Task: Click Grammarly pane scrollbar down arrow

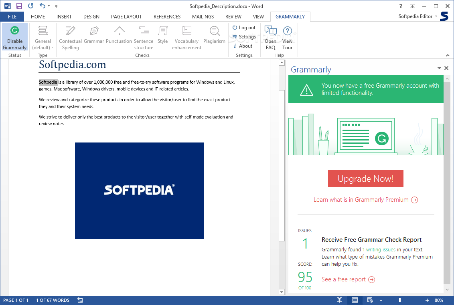Action: coord(447,289)
